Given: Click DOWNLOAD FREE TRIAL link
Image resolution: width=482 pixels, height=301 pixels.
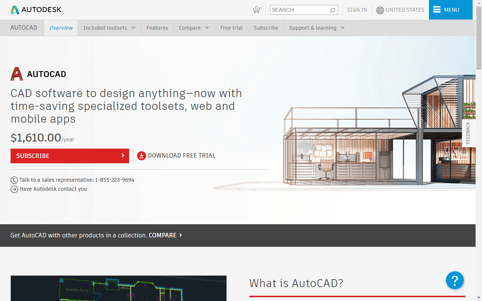Looking at the screenshot, I should [176, 156].
